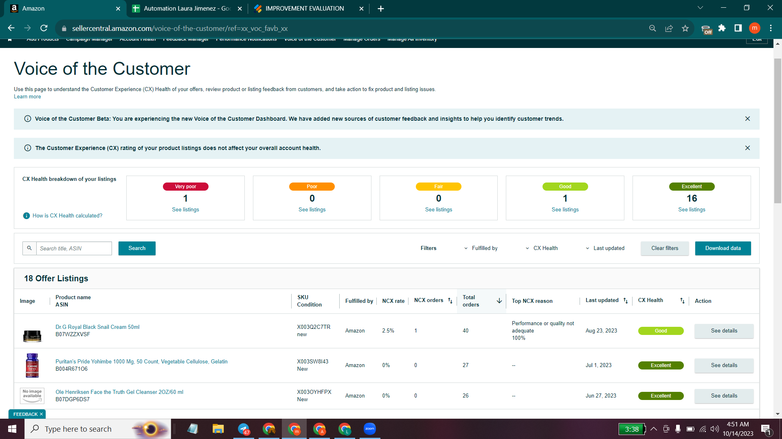Open the Chrome profile avatar
The height and width of the screenshot is (439, 782).
pos(754,28)
